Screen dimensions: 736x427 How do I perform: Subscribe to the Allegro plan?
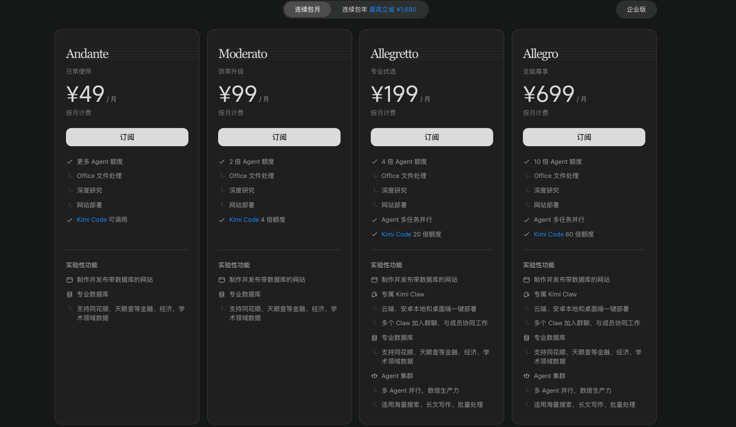[x=584, y=137]
